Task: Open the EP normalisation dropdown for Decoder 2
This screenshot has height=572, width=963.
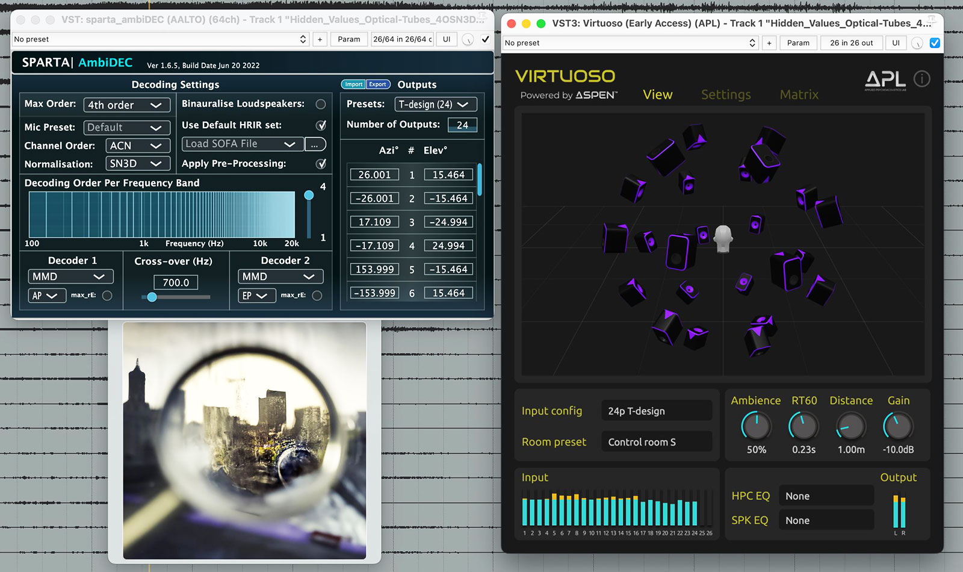Action: point(257,296)
